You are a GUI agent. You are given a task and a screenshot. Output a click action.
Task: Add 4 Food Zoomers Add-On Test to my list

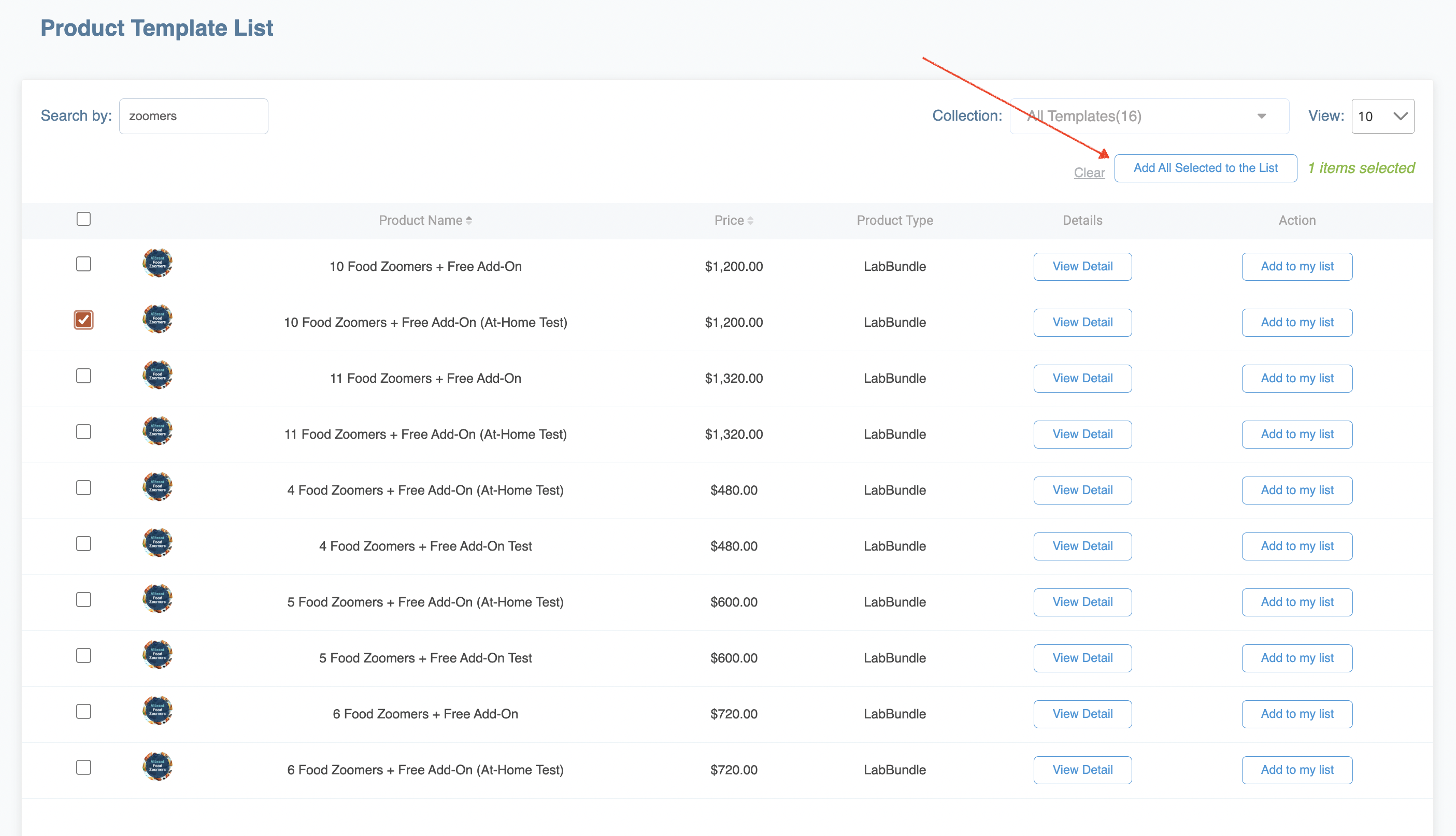[x=1297, y=546]
